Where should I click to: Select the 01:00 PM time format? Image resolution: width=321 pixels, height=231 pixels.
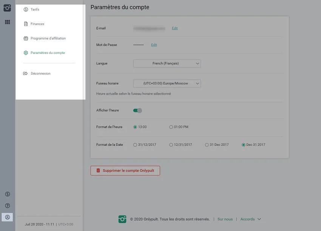pyautogui.click(x=171, y=127)
